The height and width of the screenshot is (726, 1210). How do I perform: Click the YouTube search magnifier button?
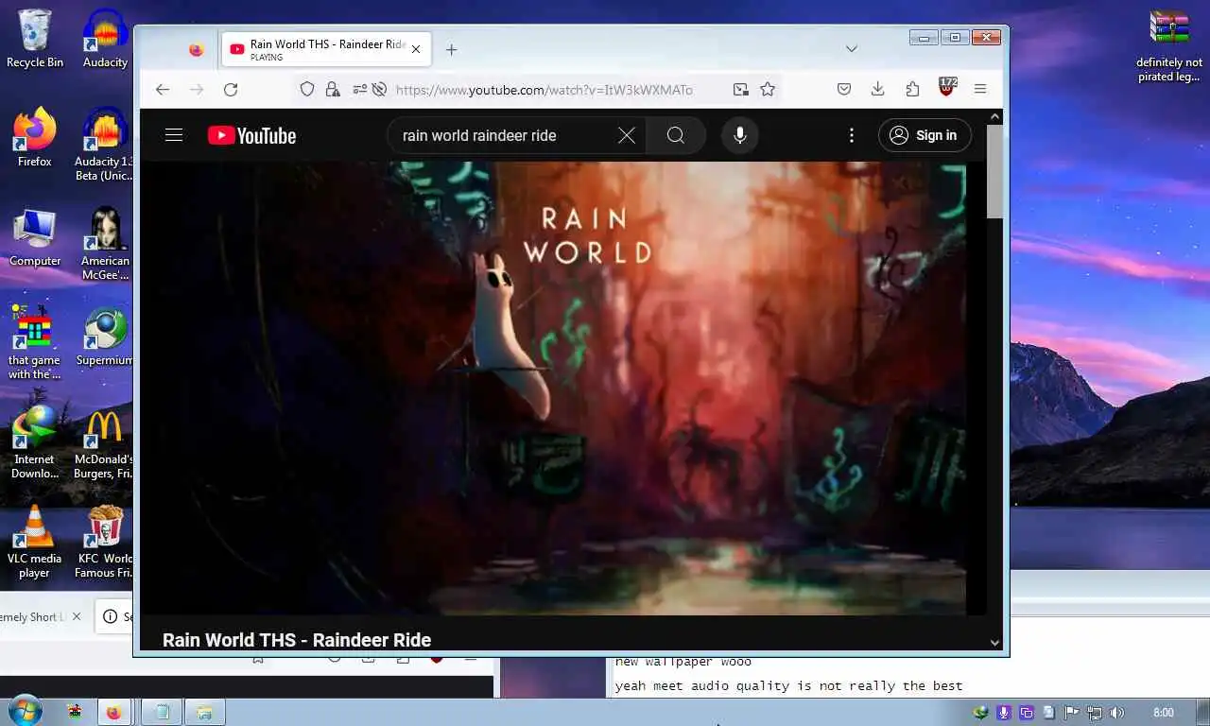(x=676, y=135)
